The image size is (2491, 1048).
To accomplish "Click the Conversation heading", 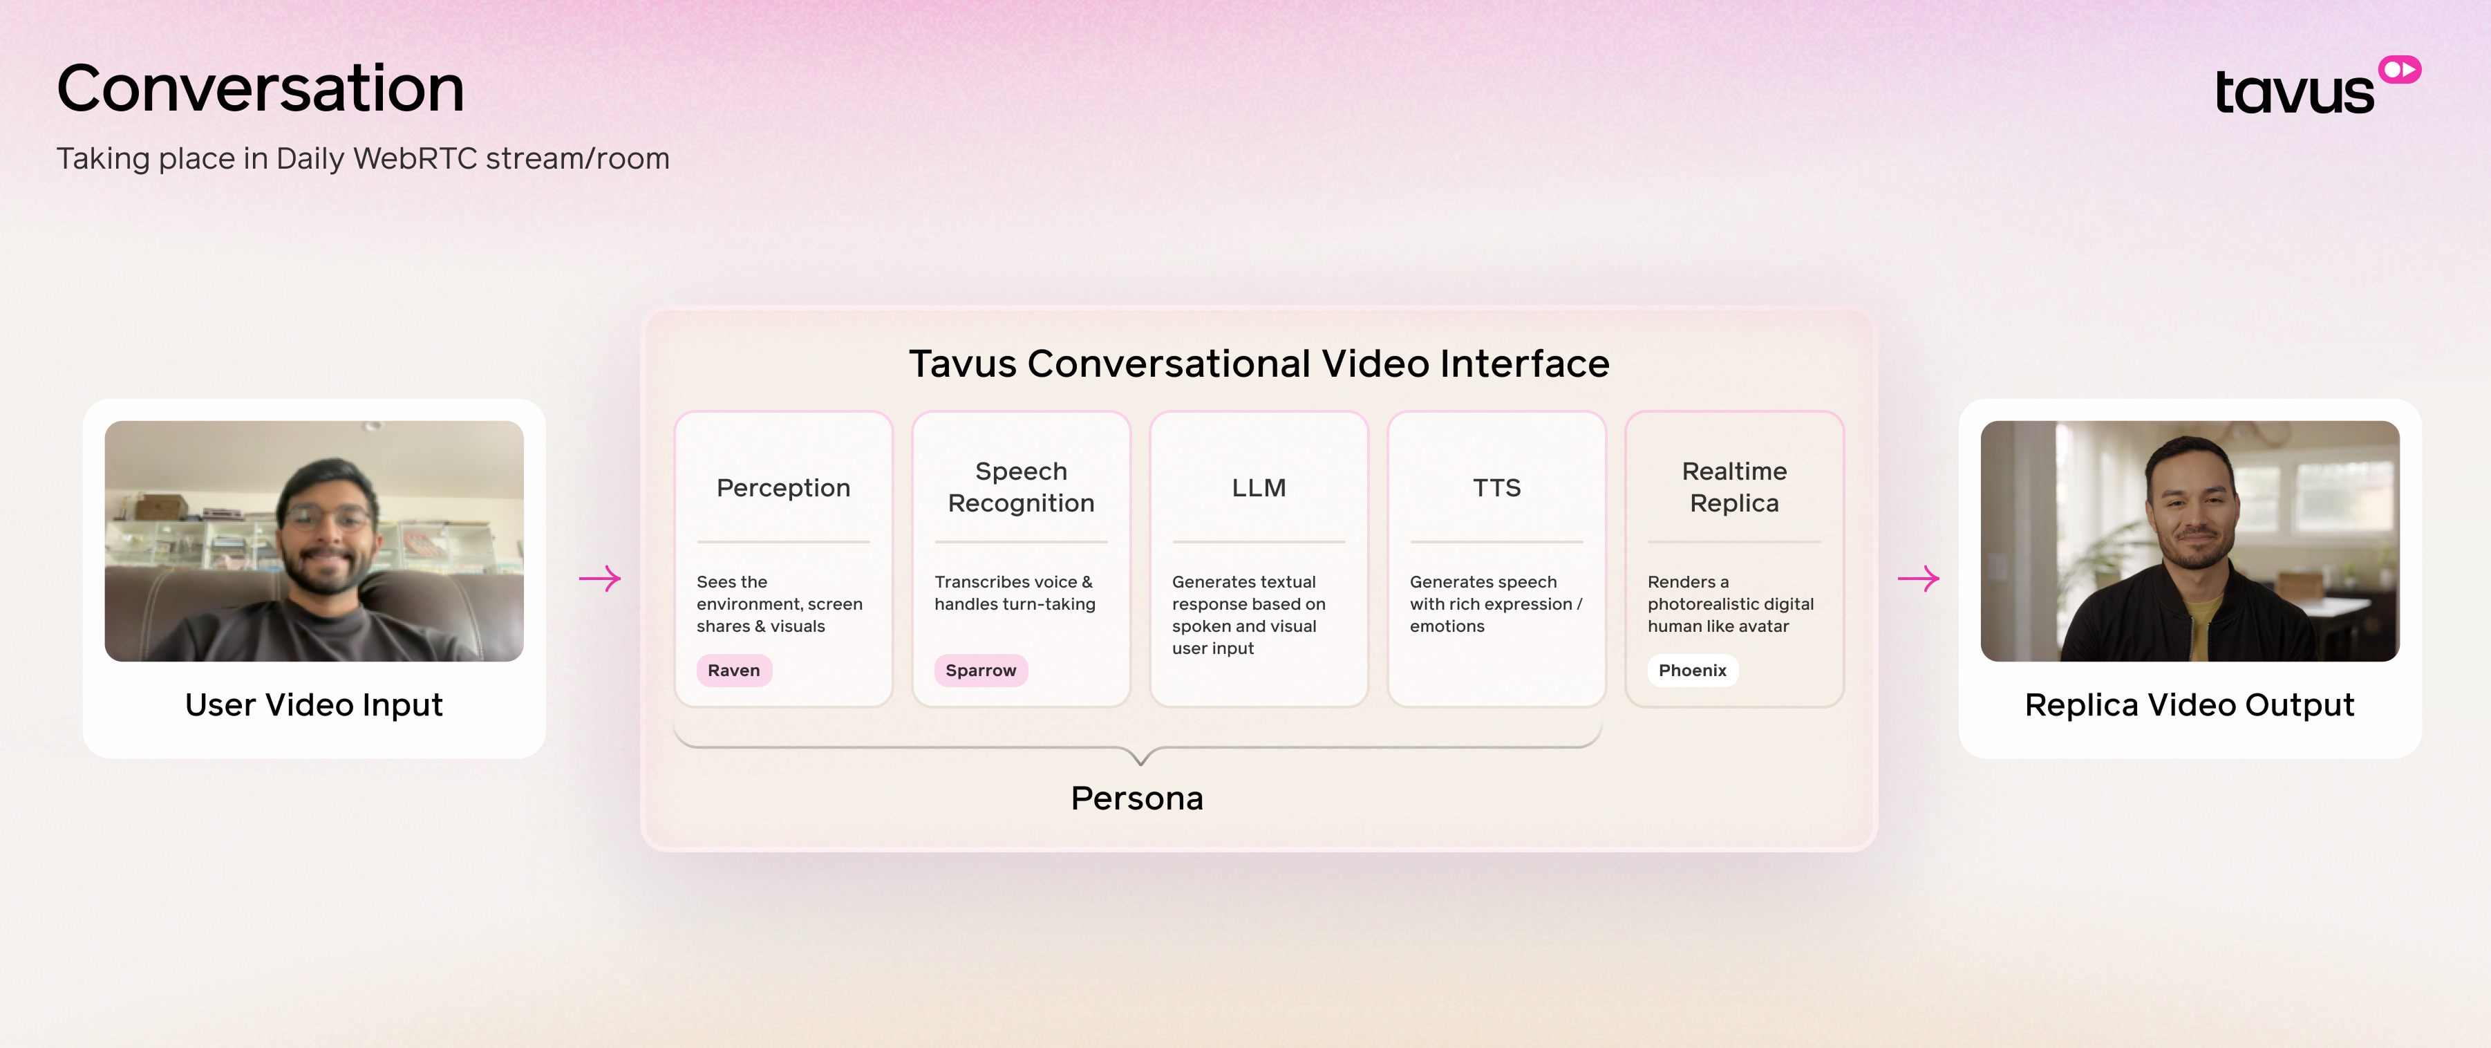I will [261, 88].
